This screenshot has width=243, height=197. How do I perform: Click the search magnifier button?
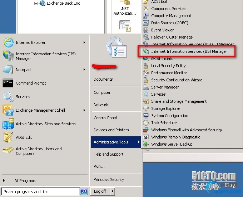(x=84, y=192)
